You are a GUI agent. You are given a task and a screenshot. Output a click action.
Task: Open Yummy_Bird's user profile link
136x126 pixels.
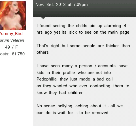point(11,34)
